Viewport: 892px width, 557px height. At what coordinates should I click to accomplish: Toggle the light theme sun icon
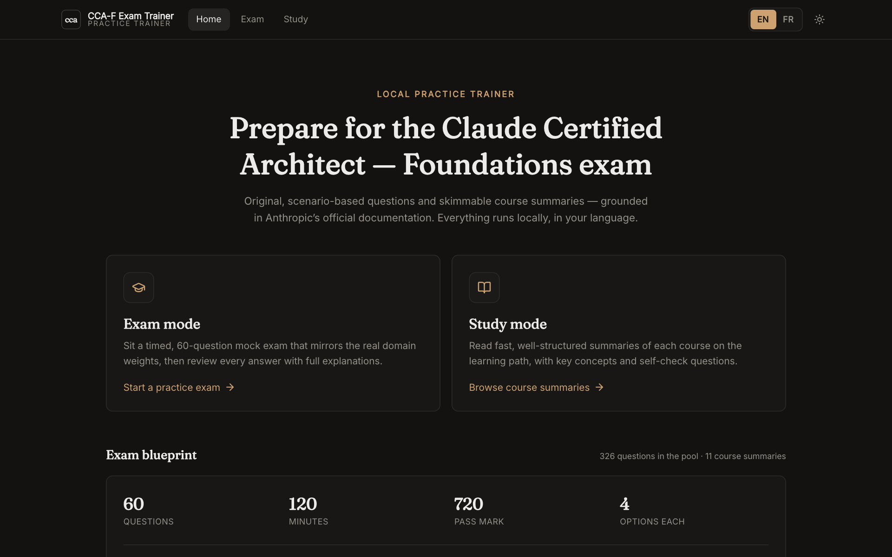[x=820, y=19]
